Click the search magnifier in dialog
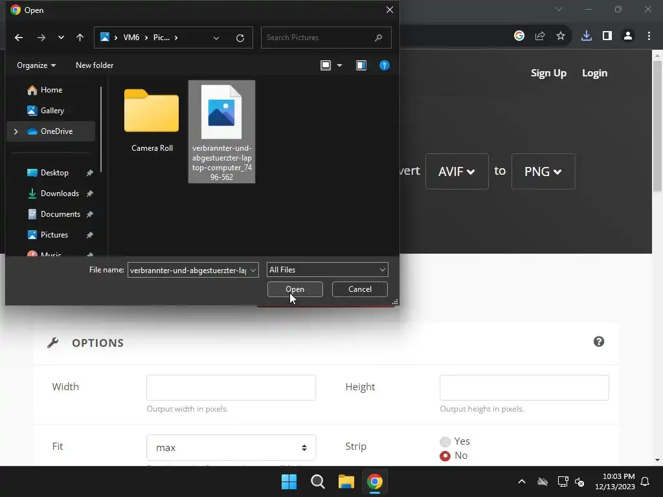Image resolution: width=663 pixels, height=497 pixels. point(378,38)
